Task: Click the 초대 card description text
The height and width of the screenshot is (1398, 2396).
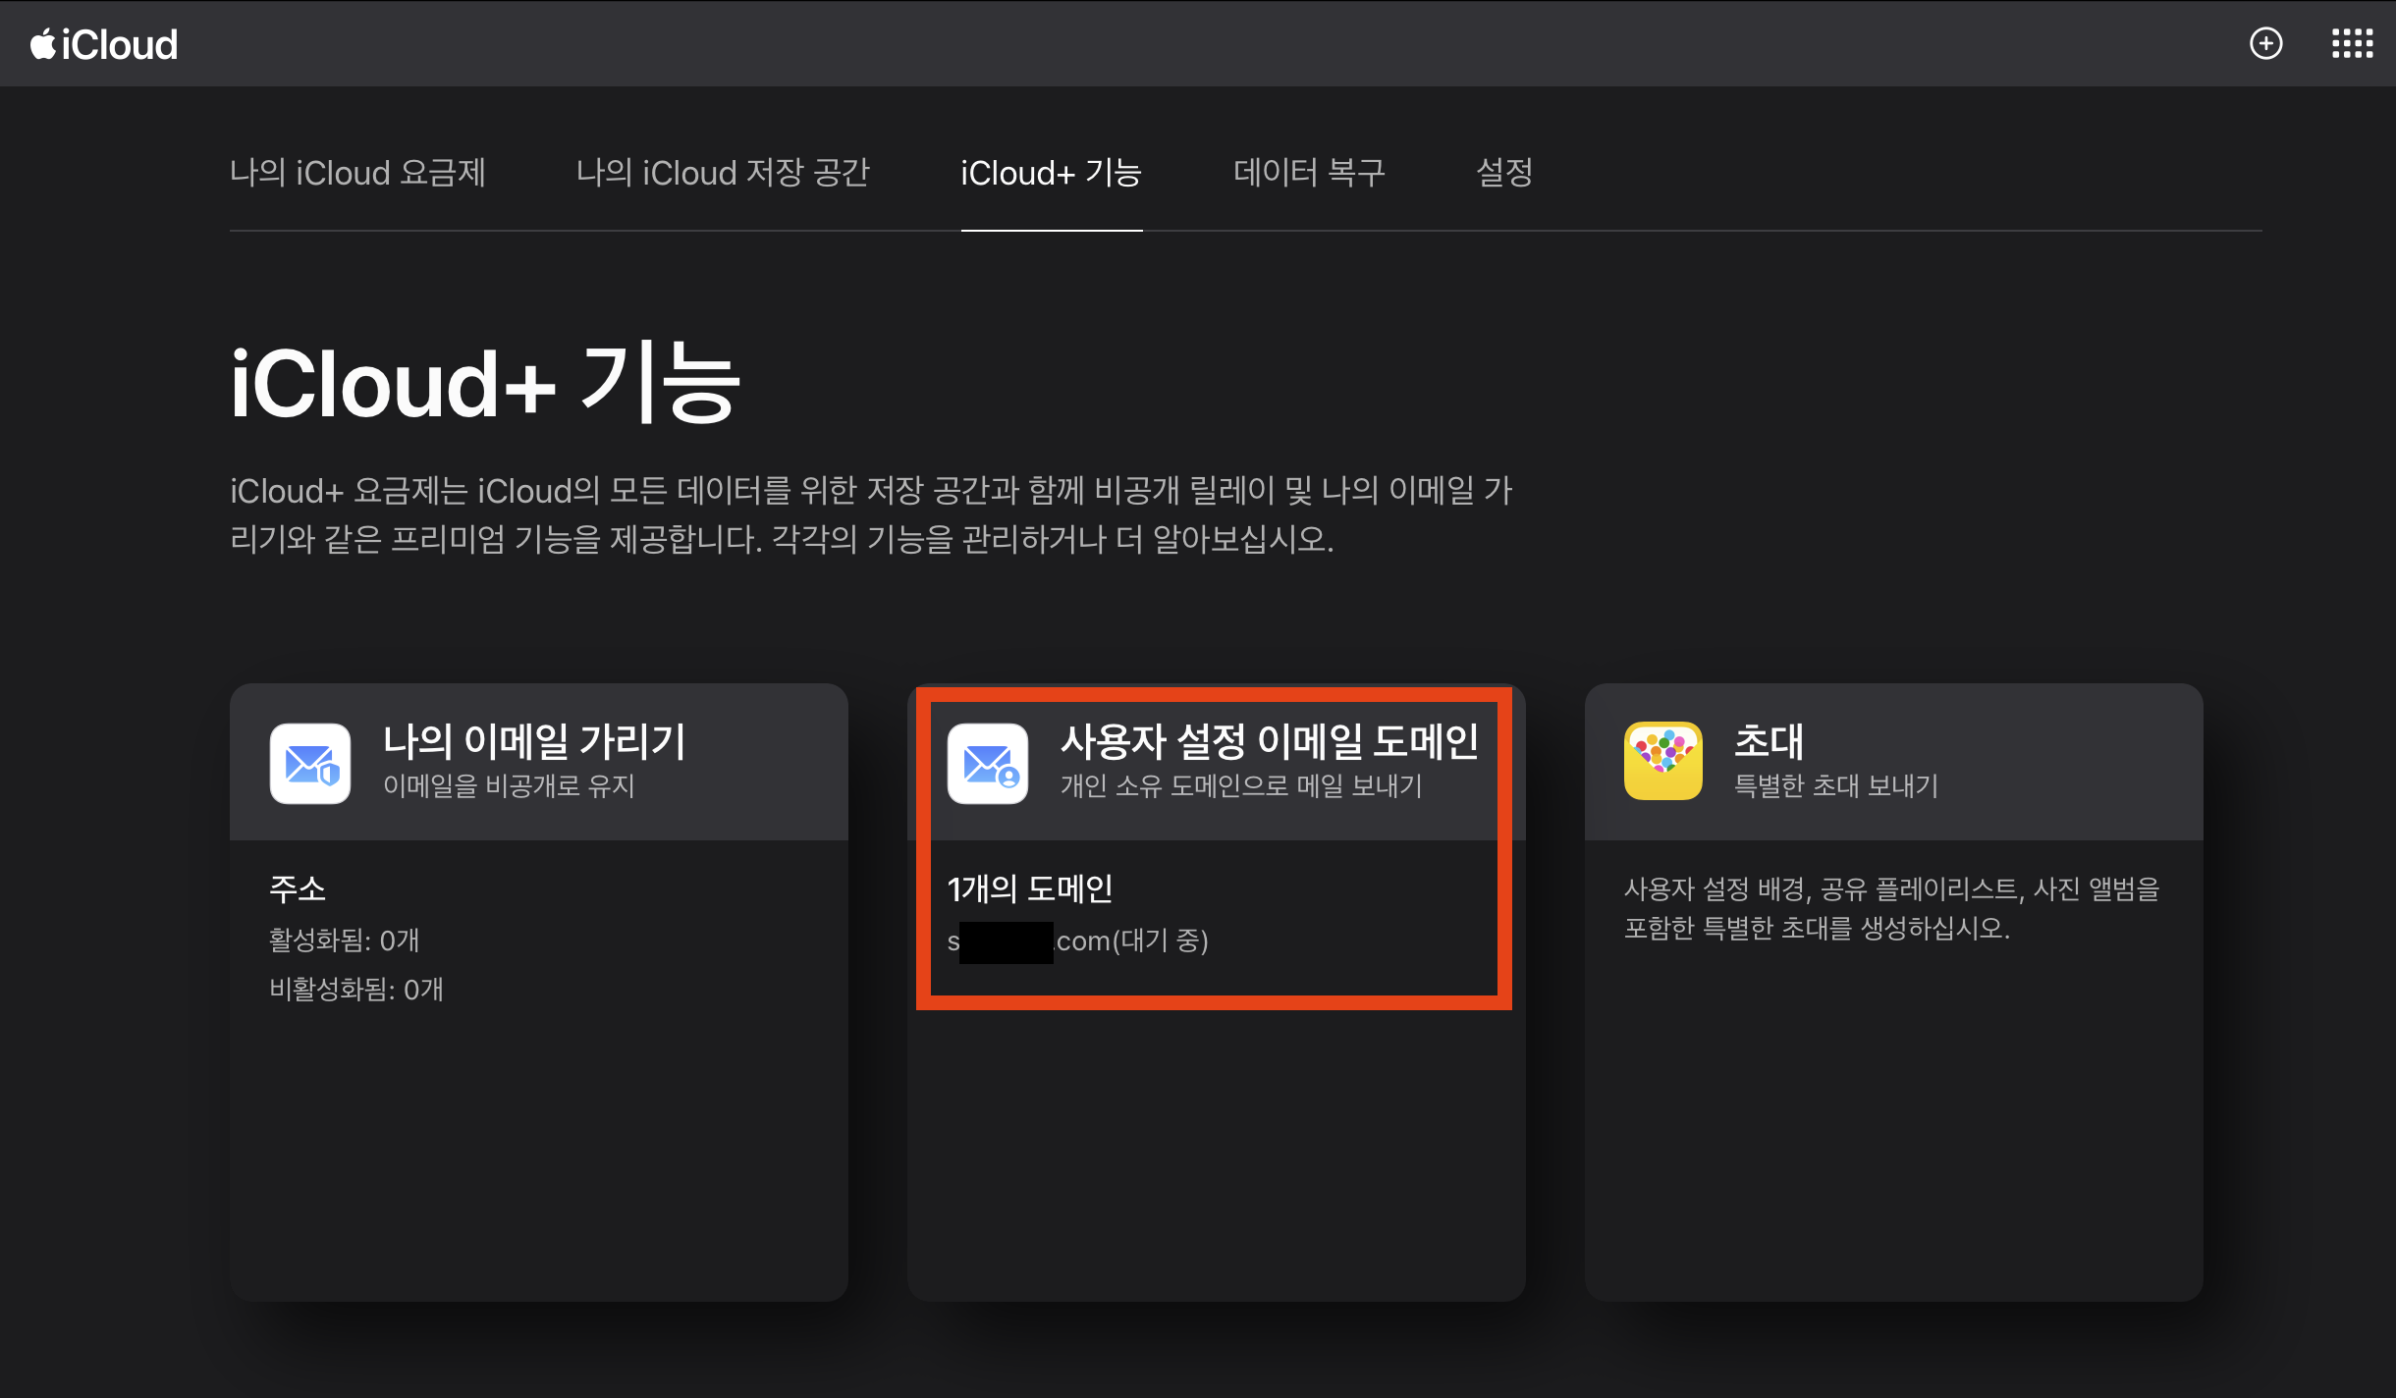Action: pyautogui.click(x=1891, y=908)
